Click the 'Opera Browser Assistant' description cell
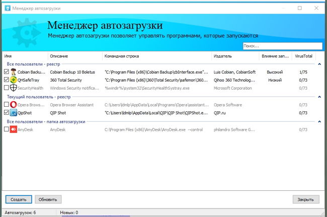 (72, 105)
